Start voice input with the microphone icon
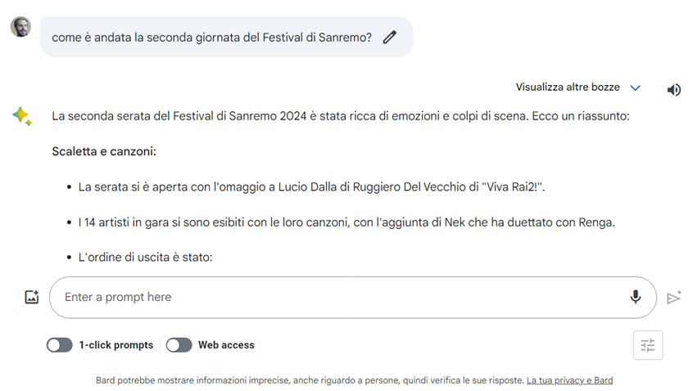This screenshot has height=391, width=693. (636, 297)
